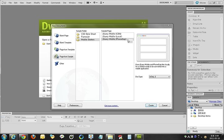Click Media item in Insert panel
The height and width of the screenshot is (140, 224).
pos(195,49)
